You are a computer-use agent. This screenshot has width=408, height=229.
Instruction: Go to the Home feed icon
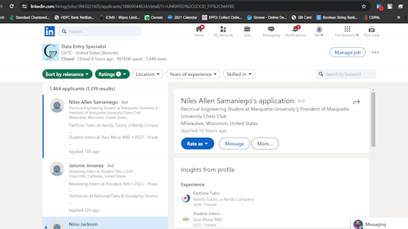coord(199,31)
